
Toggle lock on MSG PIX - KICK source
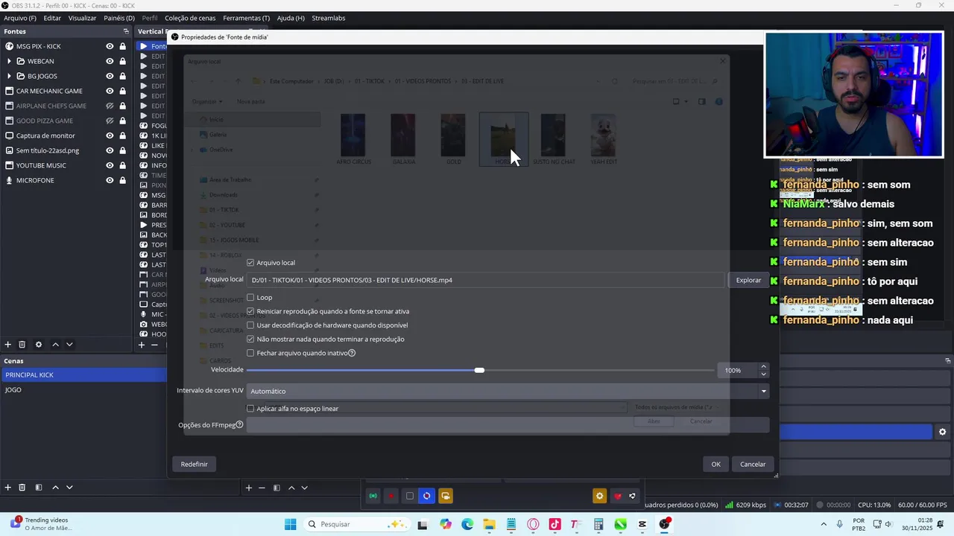[x=123, y=46]
